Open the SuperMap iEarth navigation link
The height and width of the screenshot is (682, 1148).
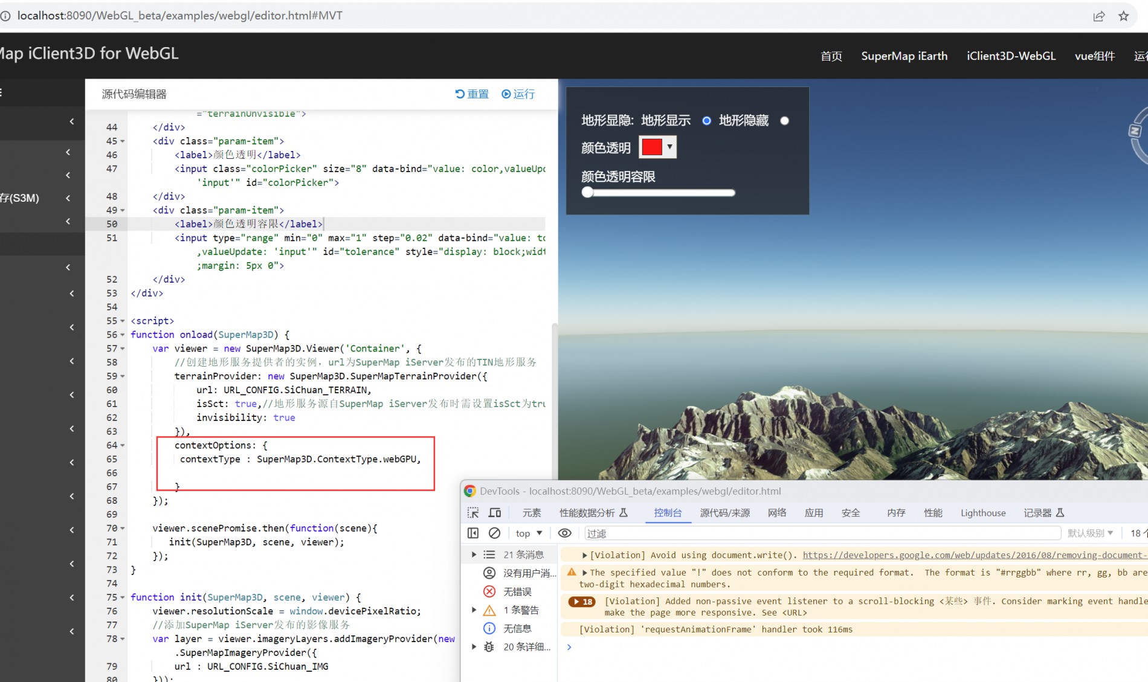pyautogui.click(x=904, y=56)
